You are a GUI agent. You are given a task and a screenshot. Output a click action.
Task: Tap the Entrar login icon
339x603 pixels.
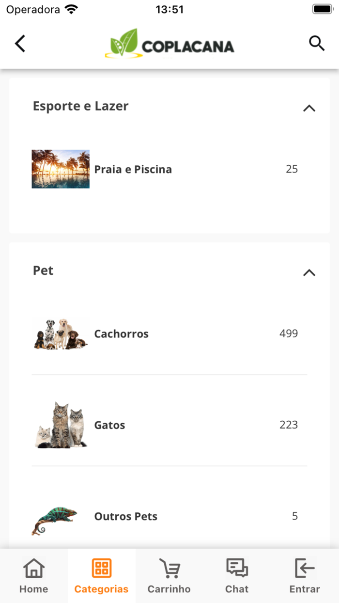click(x=305, y=568)
